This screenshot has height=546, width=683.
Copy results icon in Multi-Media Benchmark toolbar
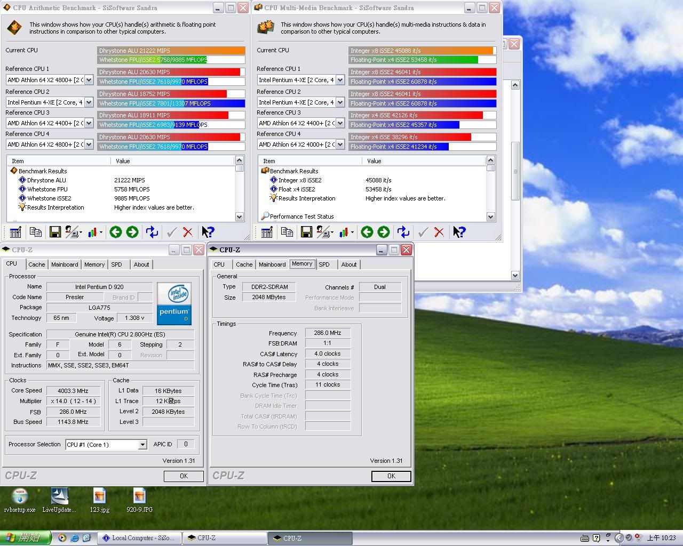(x=287, y=232)
